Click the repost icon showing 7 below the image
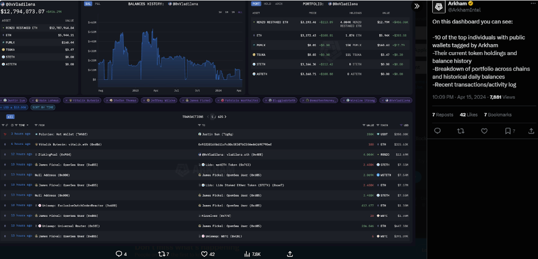Screen dimensions: 538x259 tap(161, 254)
